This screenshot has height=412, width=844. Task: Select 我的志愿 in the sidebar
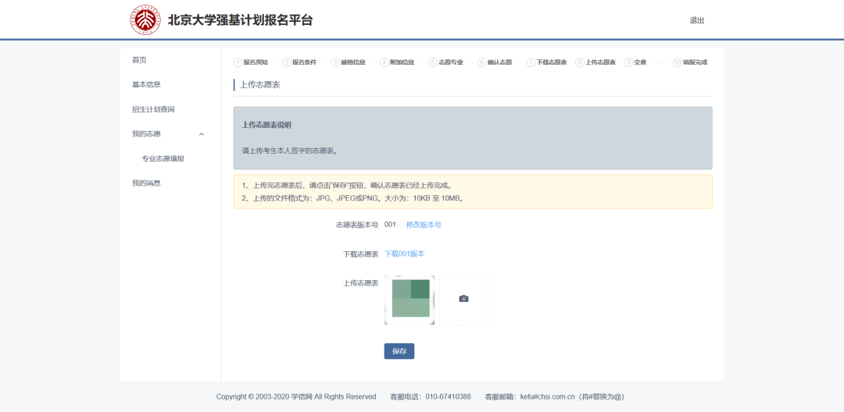pyautogui.click(x=146, y=134)
